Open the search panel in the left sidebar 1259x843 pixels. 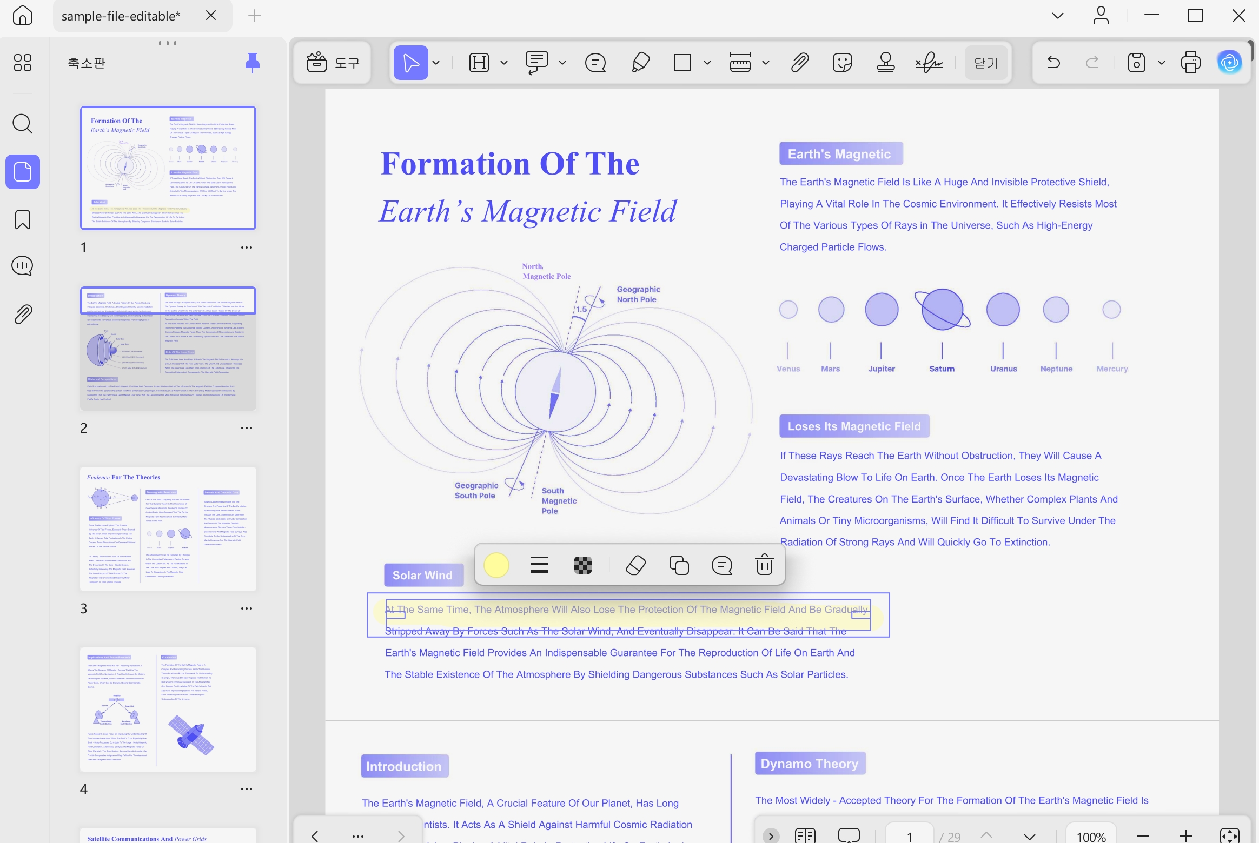(x=22, y=124)
